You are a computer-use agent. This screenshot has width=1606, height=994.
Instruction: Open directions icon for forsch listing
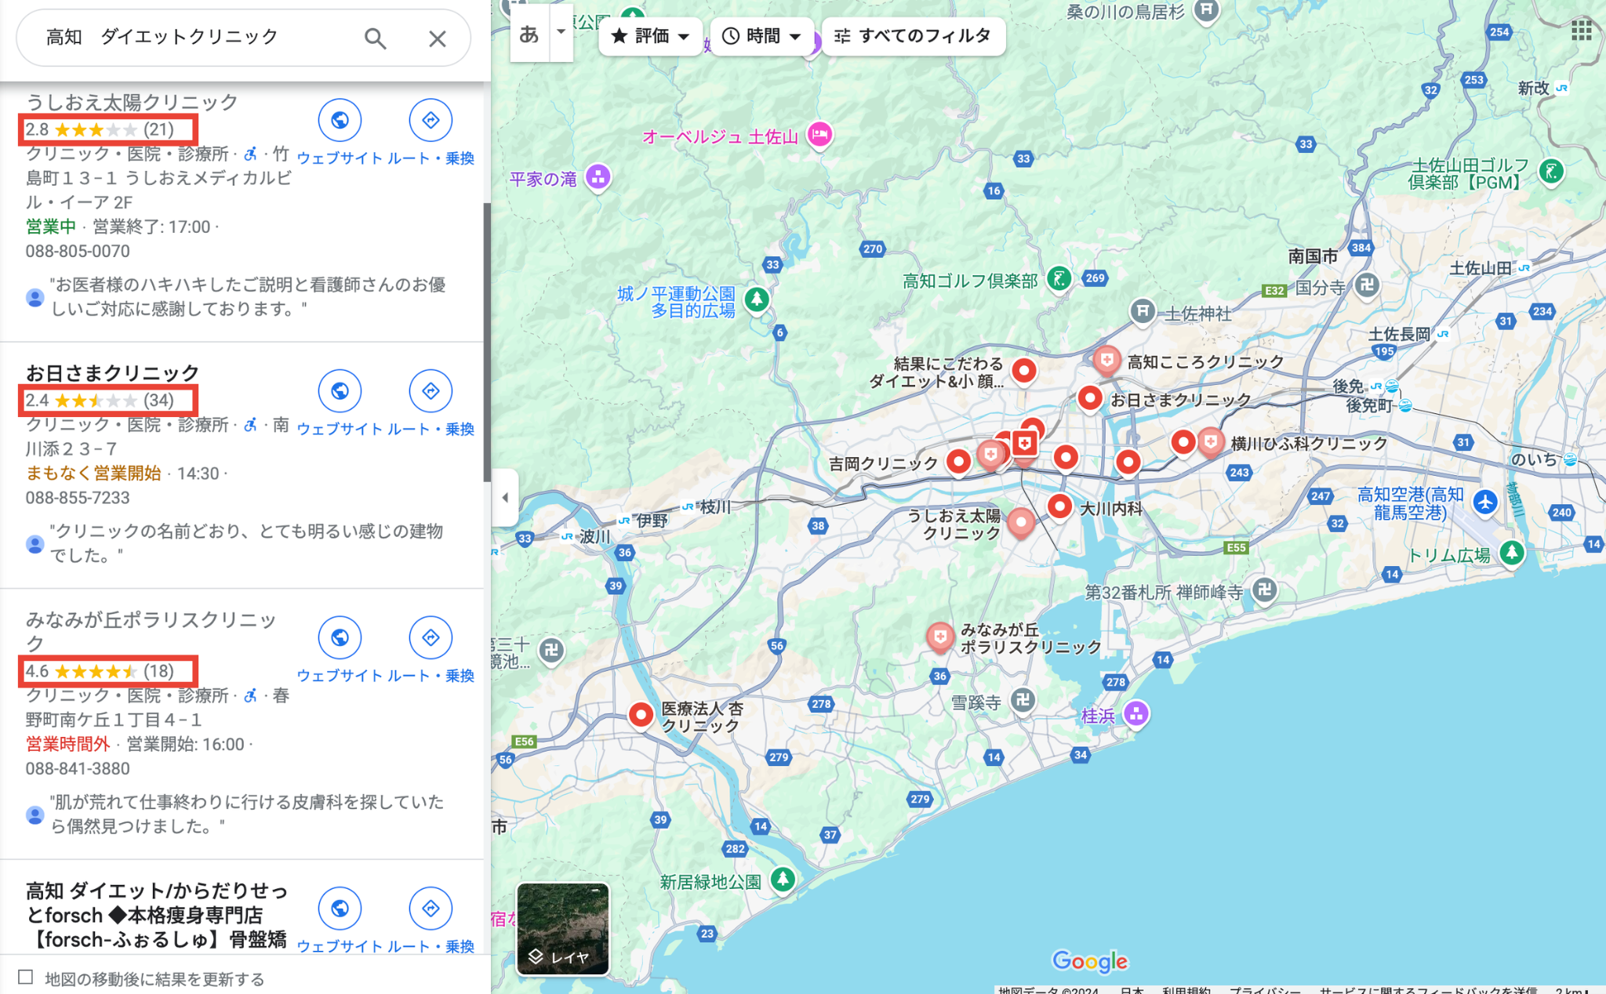click(431, 908)
